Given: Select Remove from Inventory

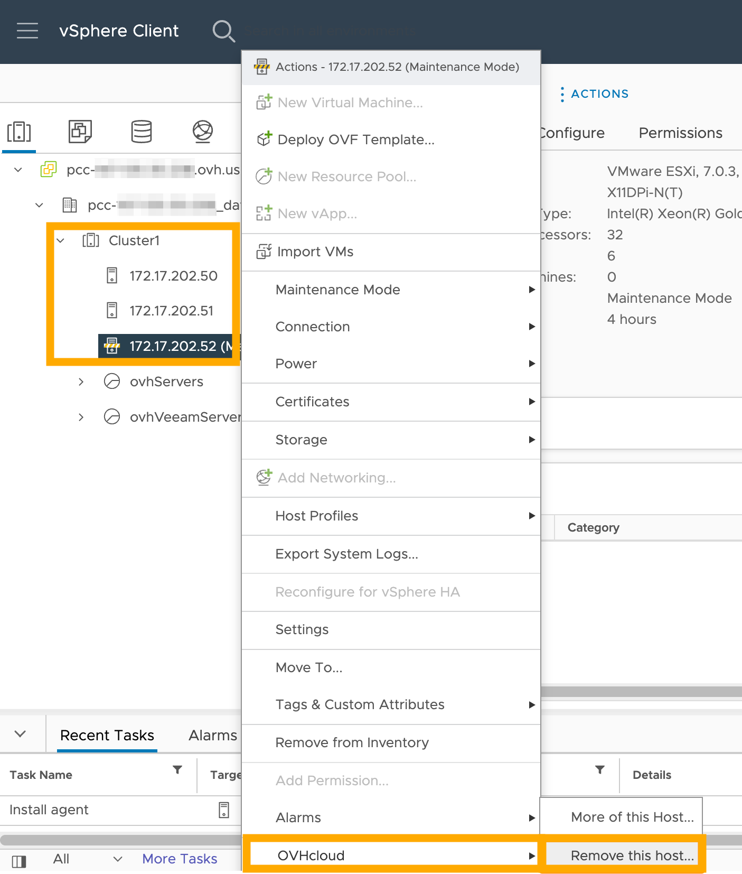Looking at the screenshot, I should [391, 742].
